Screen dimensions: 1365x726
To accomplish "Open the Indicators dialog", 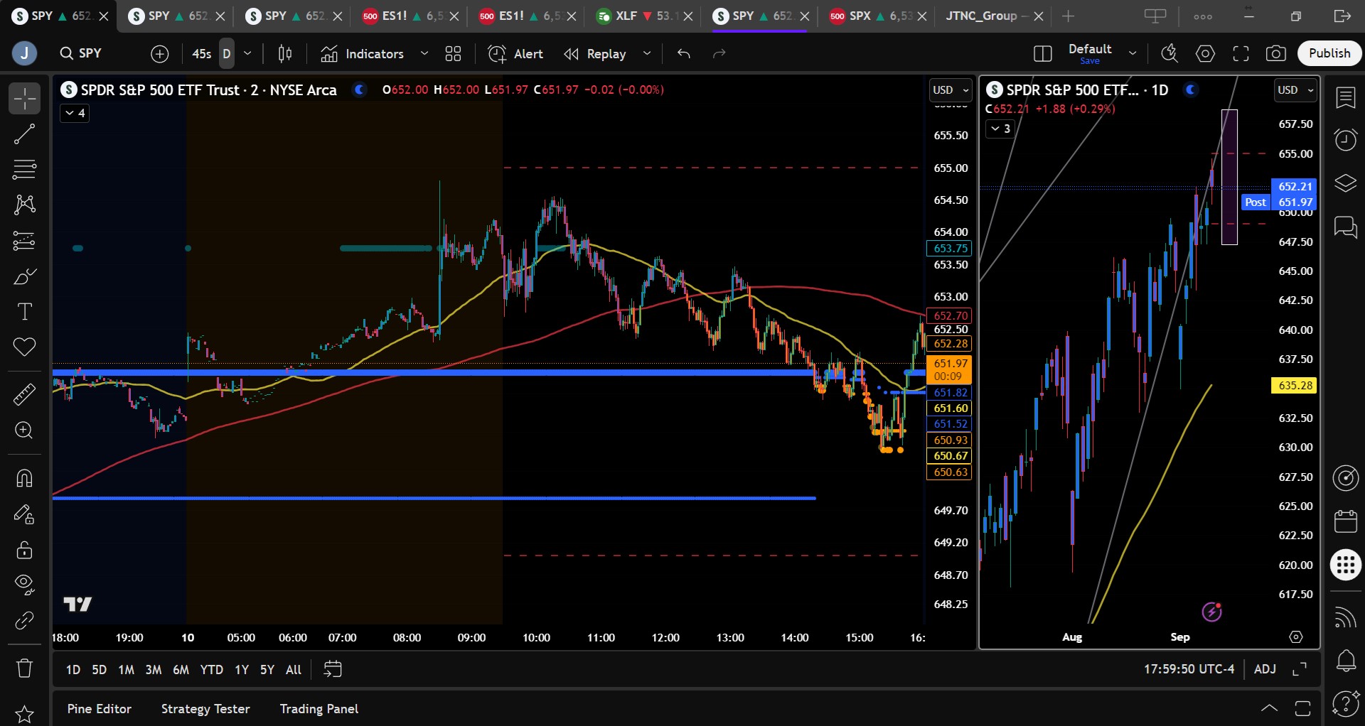I will click(x=363, y=53).
